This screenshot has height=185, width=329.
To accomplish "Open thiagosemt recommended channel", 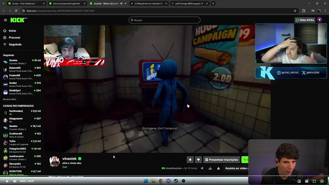I will click(x=22, y=120).
